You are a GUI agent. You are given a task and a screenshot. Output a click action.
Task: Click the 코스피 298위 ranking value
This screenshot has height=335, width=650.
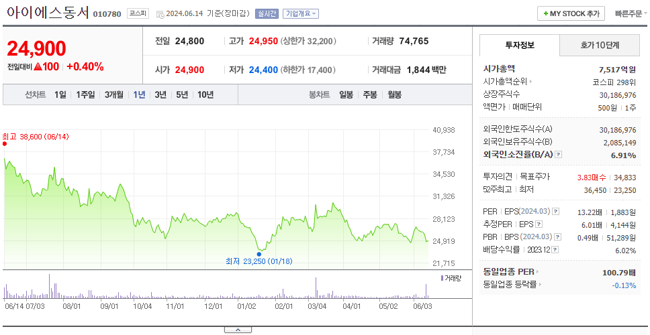click(x=614, y=82)
